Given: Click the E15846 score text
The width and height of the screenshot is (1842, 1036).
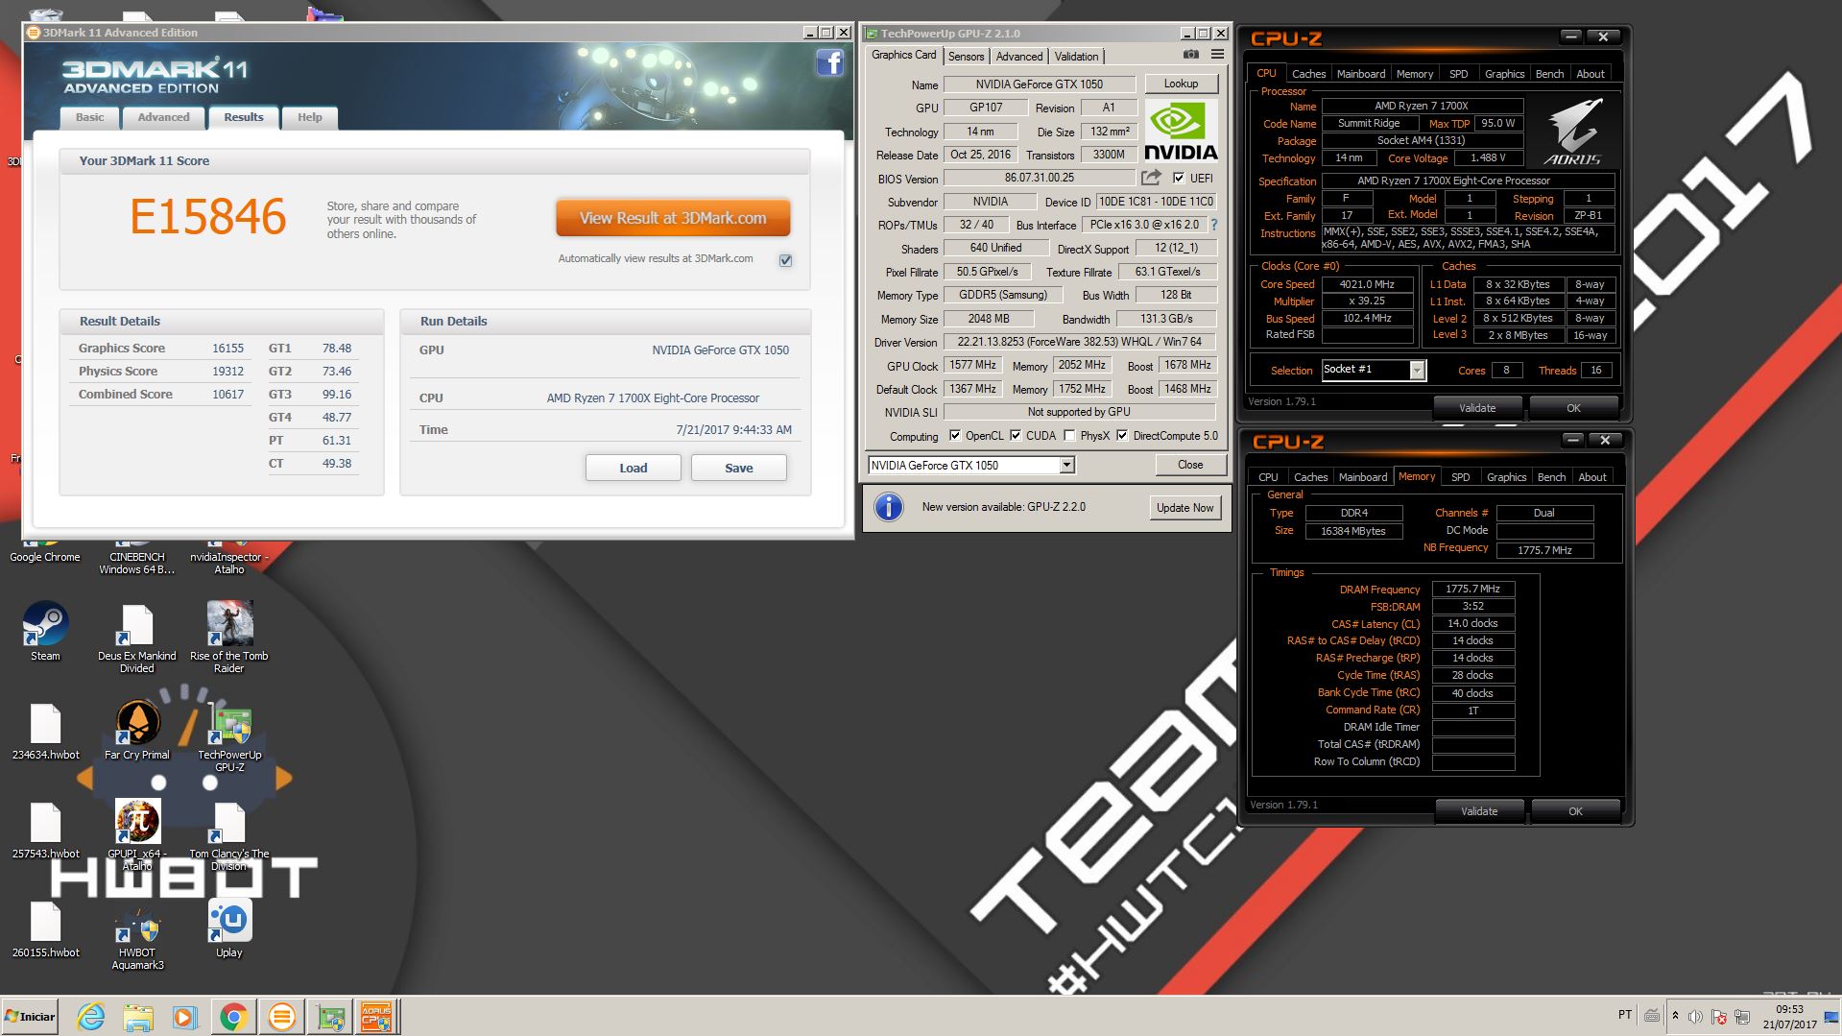Looking at the screenshot, I should pos(208,217).
